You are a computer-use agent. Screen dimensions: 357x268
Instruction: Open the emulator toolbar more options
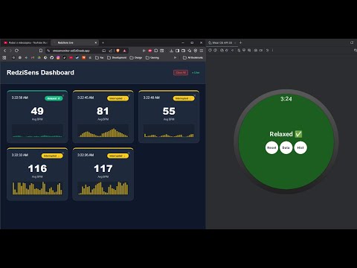[273, 50]
